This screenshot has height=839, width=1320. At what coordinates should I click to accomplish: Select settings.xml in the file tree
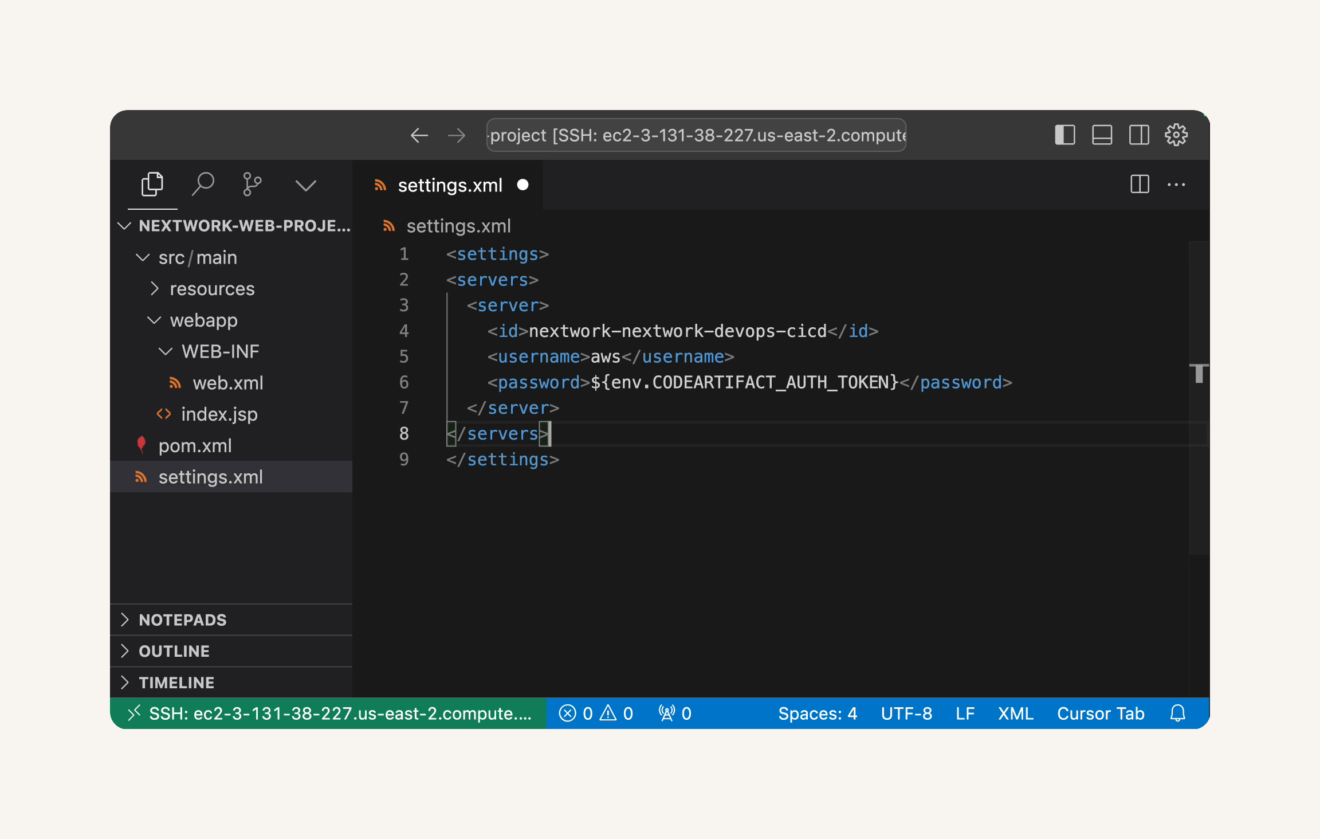coord(231,477)
